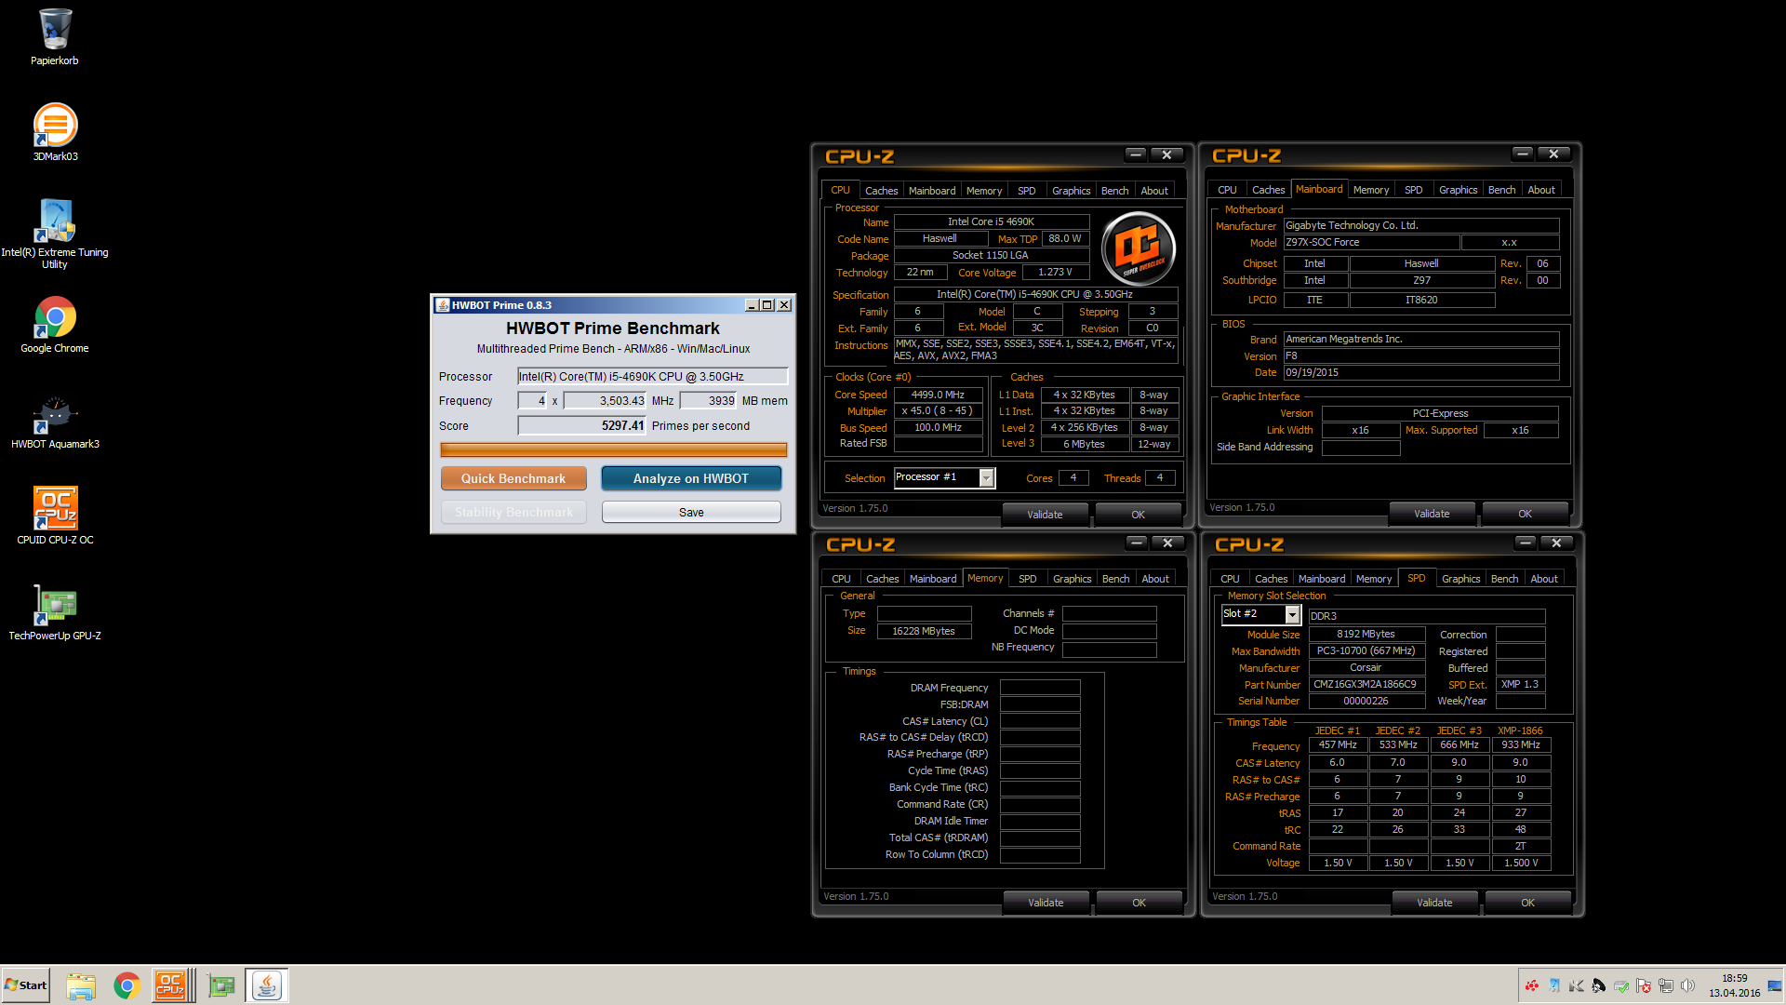Click the Processor name field in HWBOT Prime
The height and width of the screenshot is (1005, 1786).
(x=653, y=377)
